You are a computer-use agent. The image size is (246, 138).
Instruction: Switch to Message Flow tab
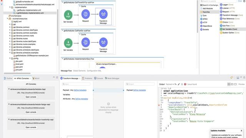(x=66, y=71)
